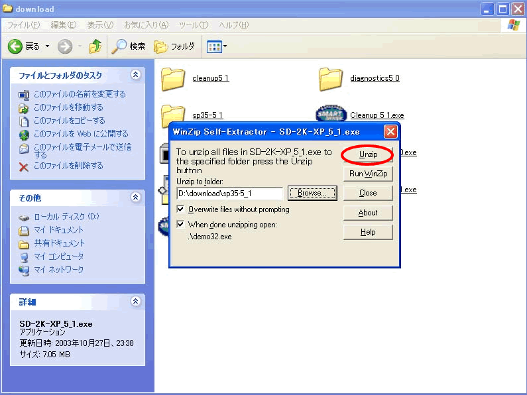527x395 pixels.
Task: Collapse the Other Places (その他) panel
Action: tap(136, 197)
